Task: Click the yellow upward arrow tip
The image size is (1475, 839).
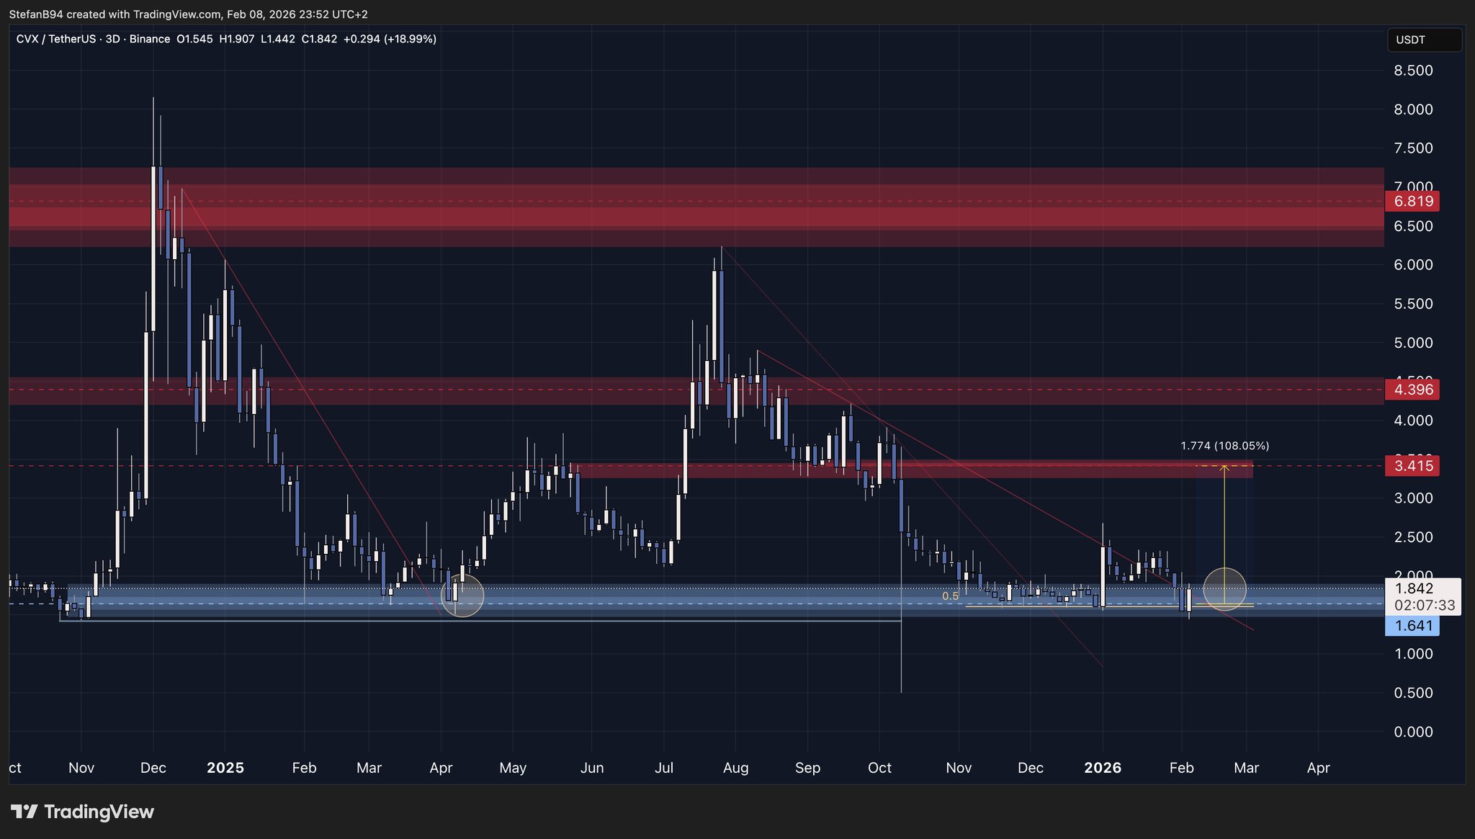Action: click(1224, 467)
